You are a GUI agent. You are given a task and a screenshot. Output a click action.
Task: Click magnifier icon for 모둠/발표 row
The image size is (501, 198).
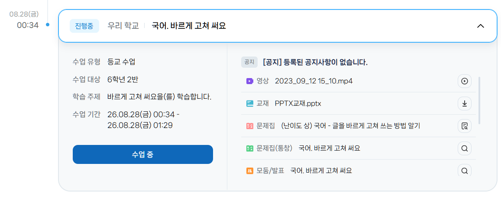(464, 171)
